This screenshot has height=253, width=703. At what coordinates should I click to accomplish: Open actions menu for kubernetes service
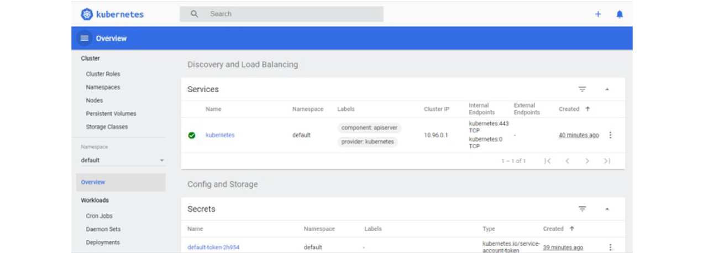click(610, 135)
